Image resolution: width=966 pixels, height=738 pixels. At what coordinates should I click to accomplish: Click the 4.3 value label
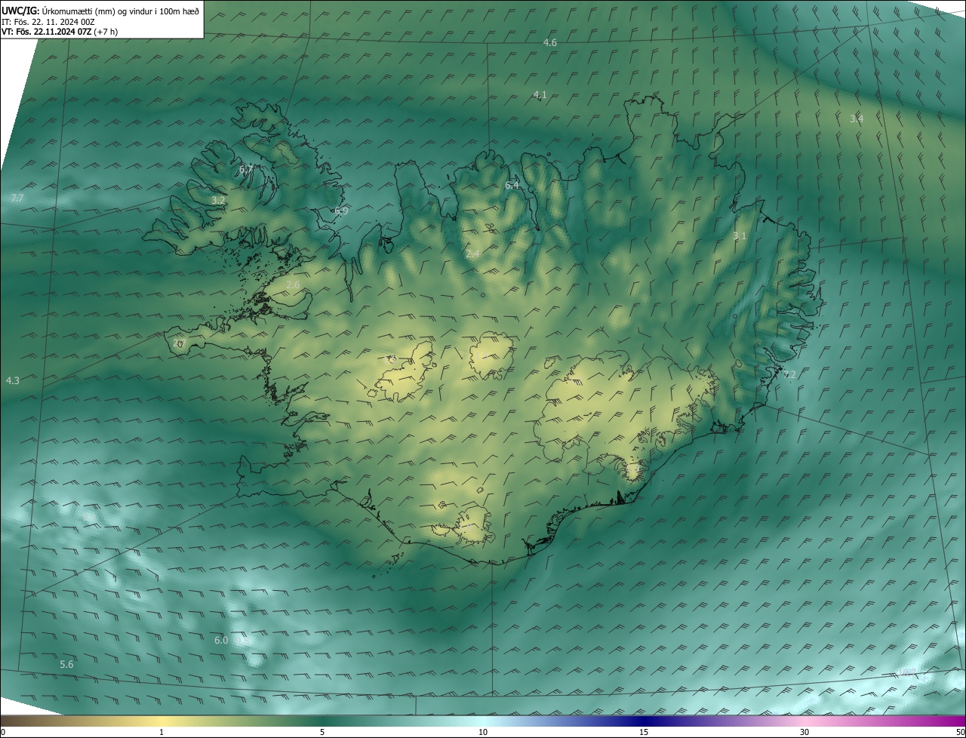point(13,381)
